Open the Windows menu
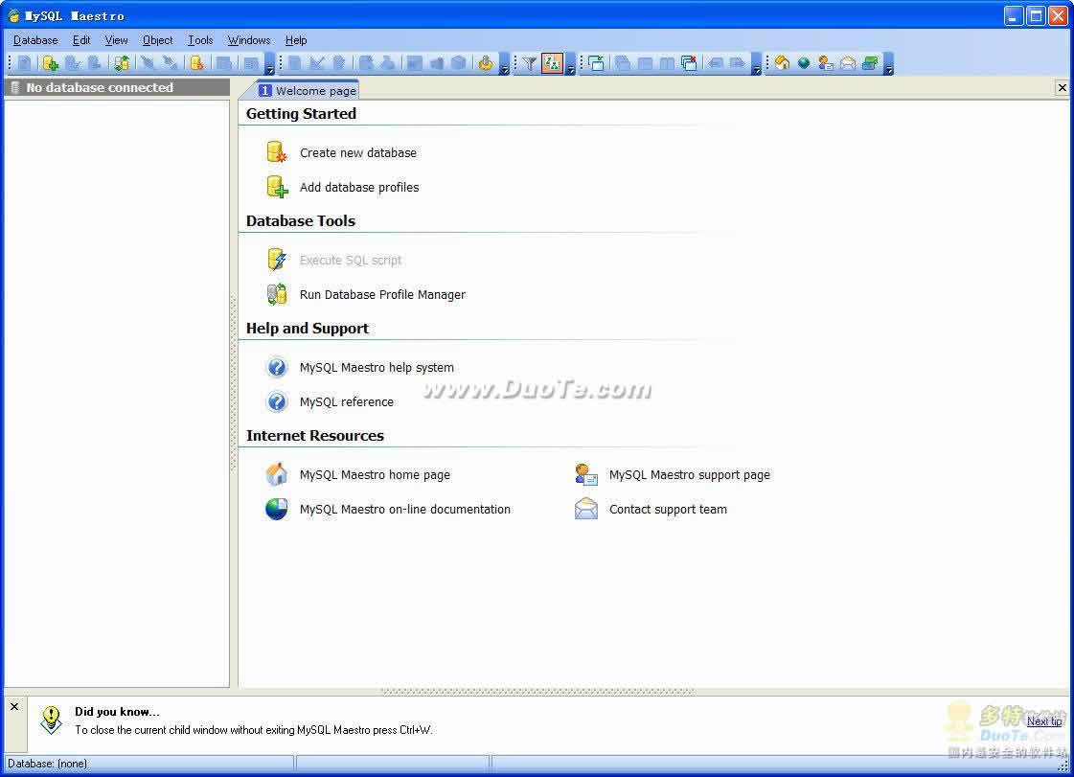Viewport: 1074px width, 777px height. (x=249, y=40)
